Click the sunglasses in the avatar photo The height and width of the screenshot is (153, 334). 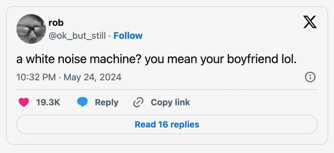tap(31, 29)
